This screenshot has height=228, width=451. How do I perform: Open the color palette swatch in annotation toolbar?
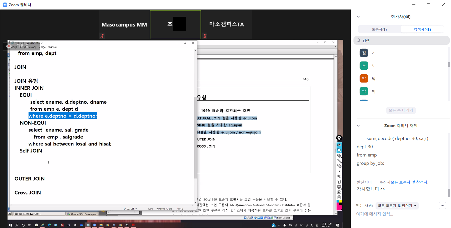click(339, 205)
